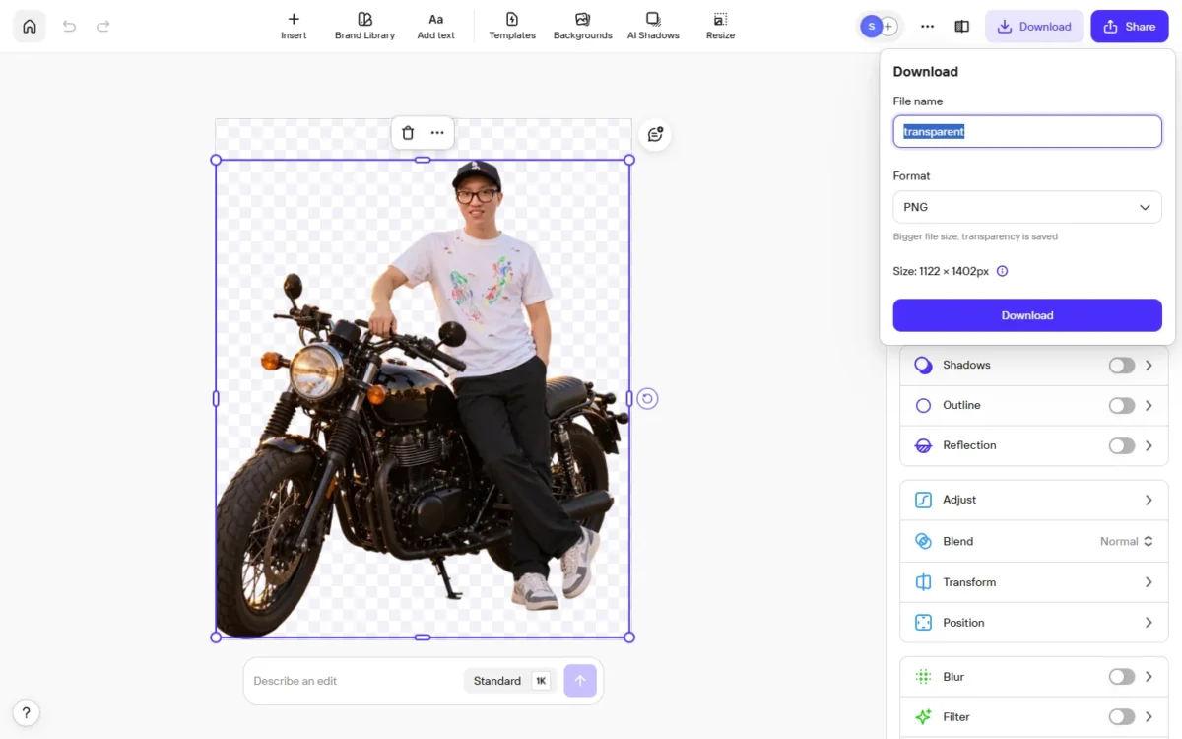Submit the edit prompt arrow

[580, 681]
